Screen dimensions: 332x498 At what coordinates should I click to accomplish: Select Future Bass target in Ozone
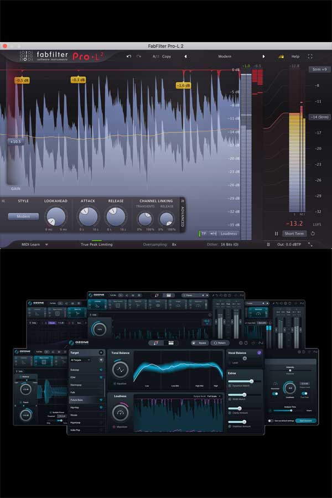coord(86,400)
